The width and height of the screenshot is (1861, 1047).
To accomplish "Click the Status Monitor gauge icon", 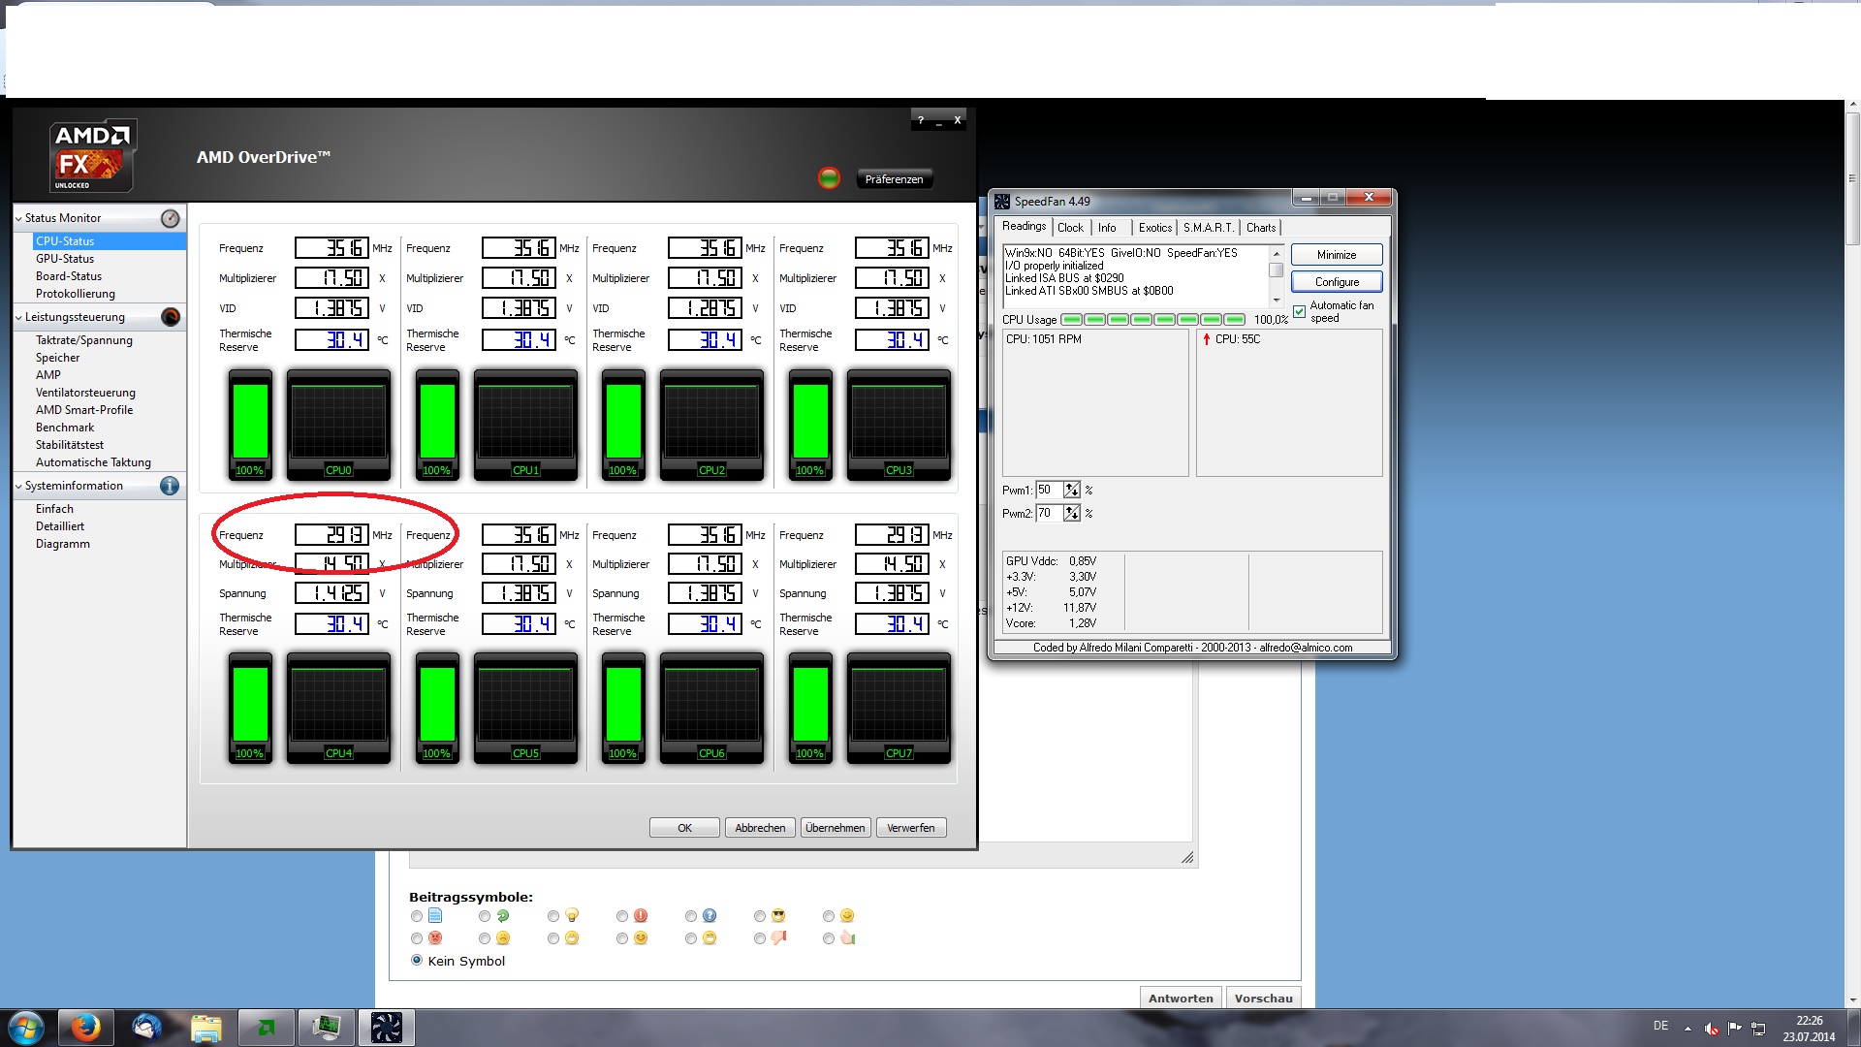I will click(171, 219).
